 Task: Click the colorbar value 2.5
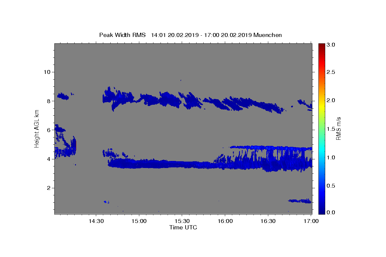tap(331, 72)
